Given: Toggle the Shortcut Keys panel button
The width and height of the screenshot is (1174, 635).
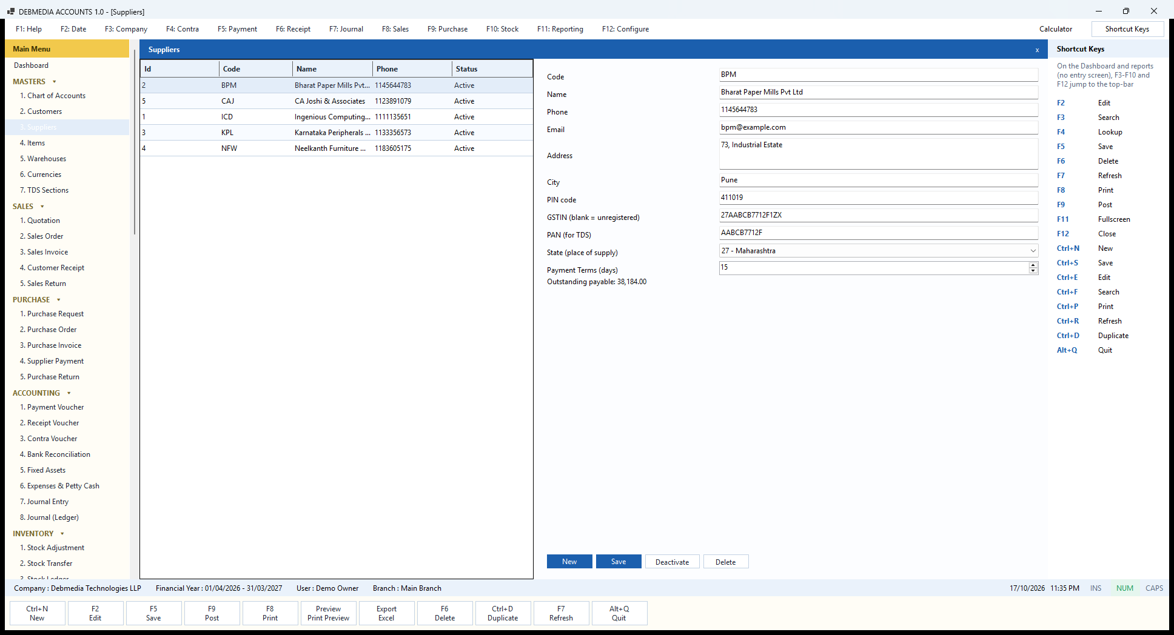Looking at the screenshot, I should (x=1127, y=29).
